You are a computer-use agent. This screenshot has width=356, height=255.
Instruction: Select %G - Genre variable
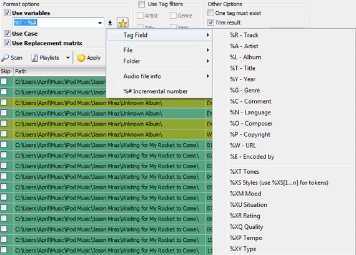tap(245, 90)
